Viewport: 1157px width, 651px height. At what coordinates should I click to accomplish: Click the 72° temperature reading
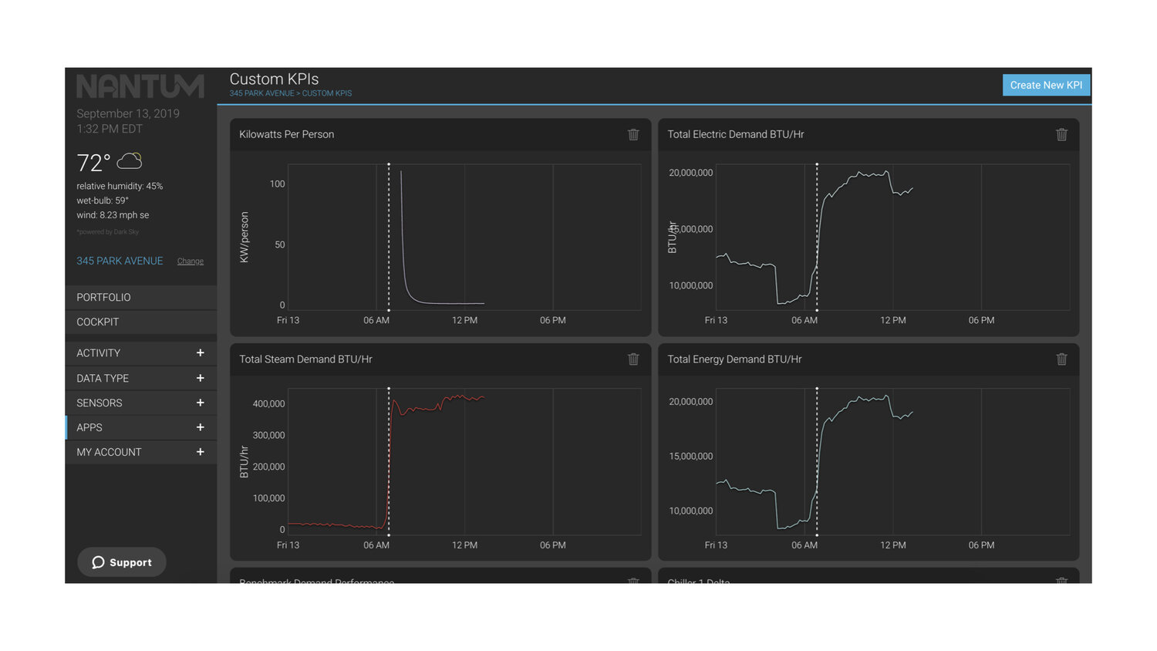(93, 163)
